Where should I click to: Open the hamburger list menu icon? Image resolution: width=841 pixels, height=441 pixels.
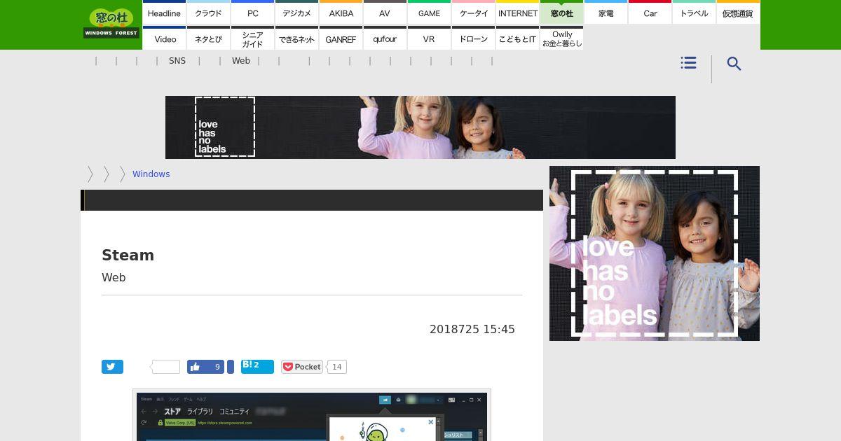click(688, 63)
